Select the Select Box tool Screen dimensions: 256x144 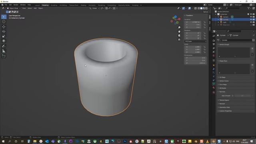(x=4, y=17)
